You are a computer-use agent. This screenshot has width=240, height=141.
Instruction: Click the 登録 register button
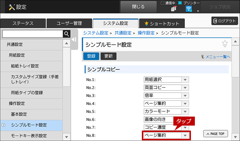point(91,56)
